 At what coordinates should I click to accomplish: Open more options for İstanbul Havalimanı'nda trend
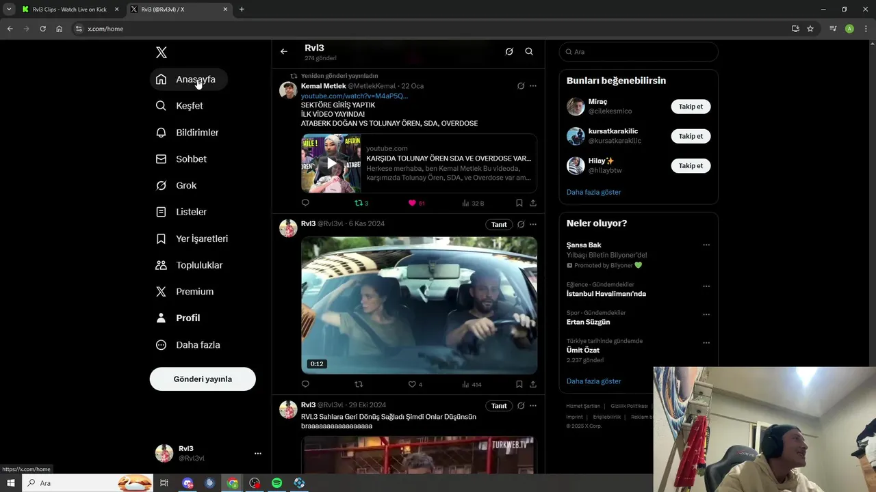coord(706,286)
